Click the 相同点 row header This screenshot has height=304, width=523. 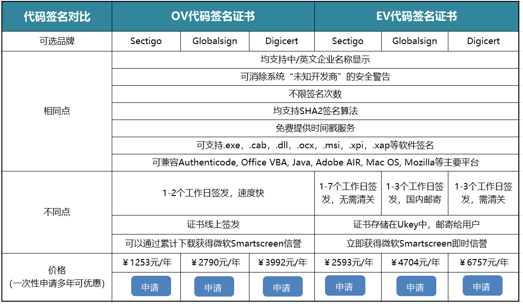56,111
